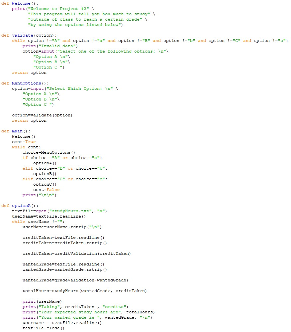
Task: Click the line "wantedGrade=wantedGrade.rstrip()"
Action: [x=65, y=269]
